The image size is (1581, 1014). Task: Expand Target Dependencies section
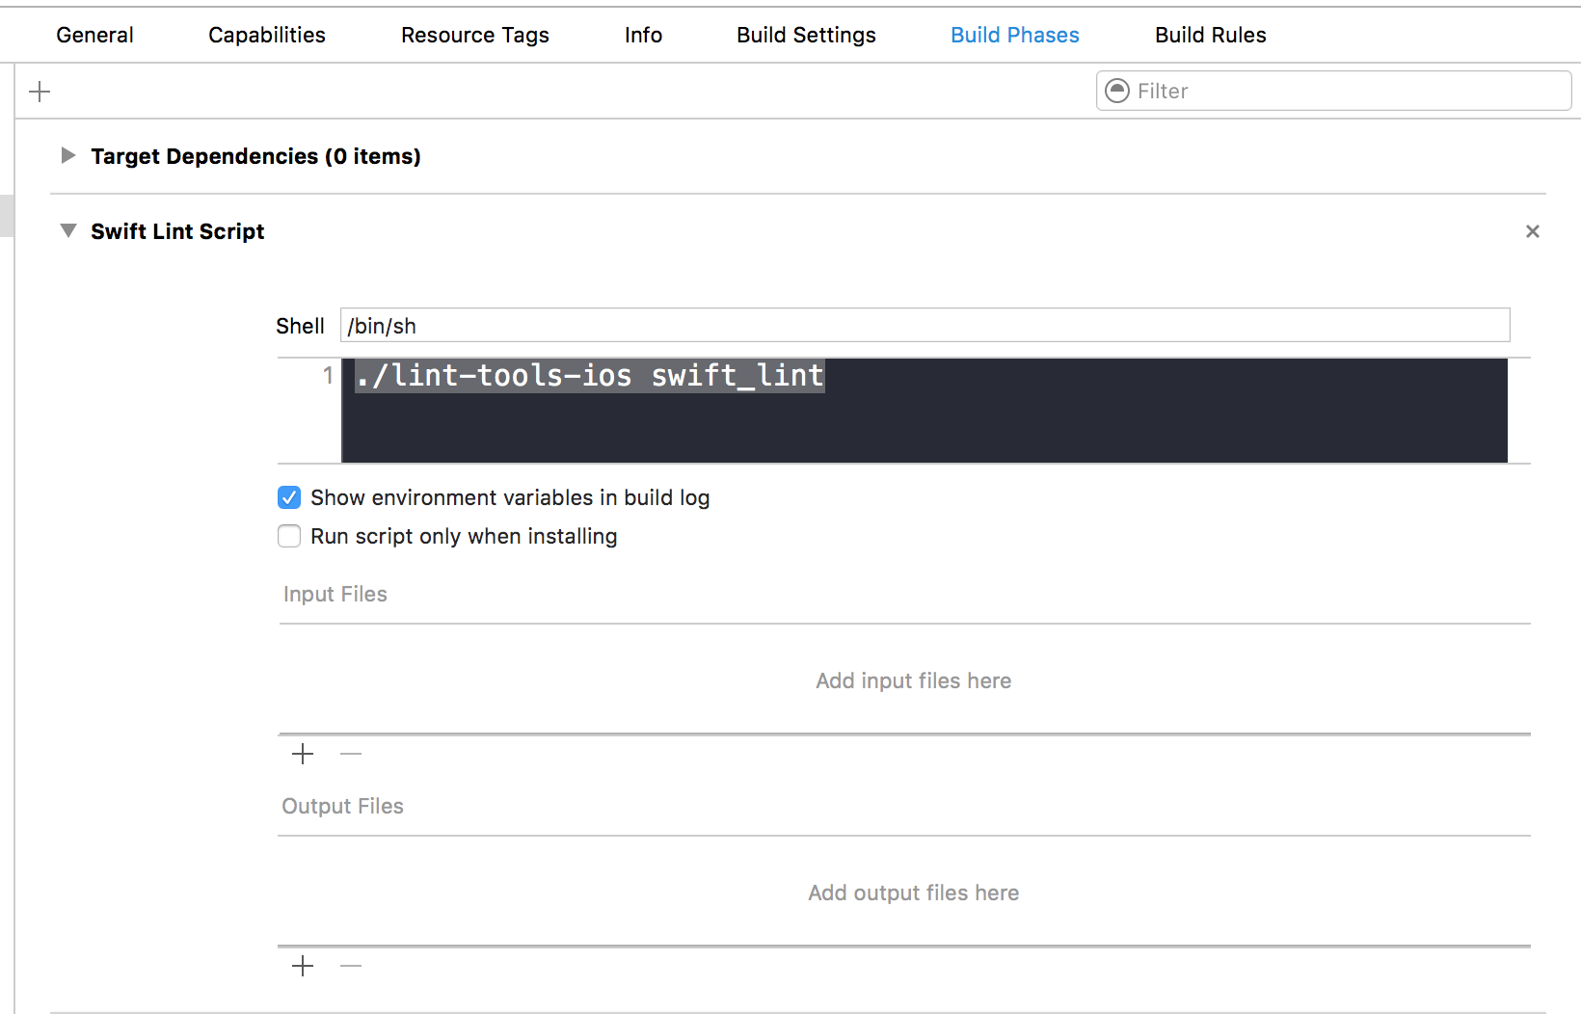(x=67, y=155)
